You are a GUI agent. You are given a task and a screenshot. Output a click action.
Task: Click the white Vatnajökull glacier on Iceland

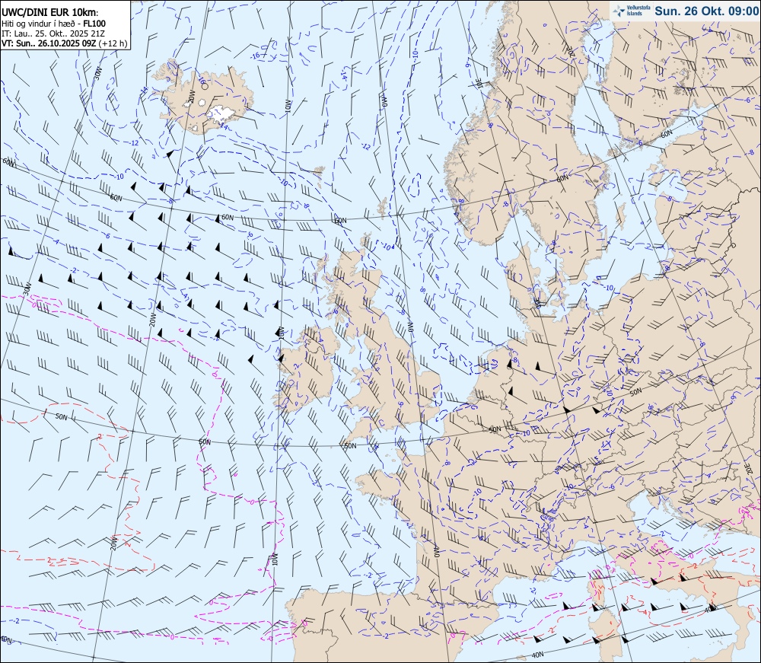tap(221, 114)
